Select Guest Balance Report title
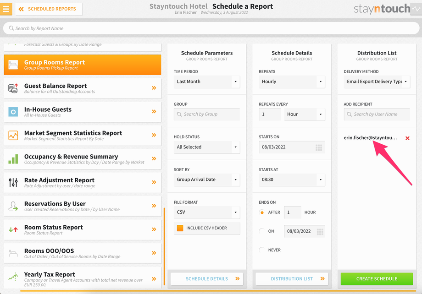Screen dimensions: 422x294 tap(56, 86)
